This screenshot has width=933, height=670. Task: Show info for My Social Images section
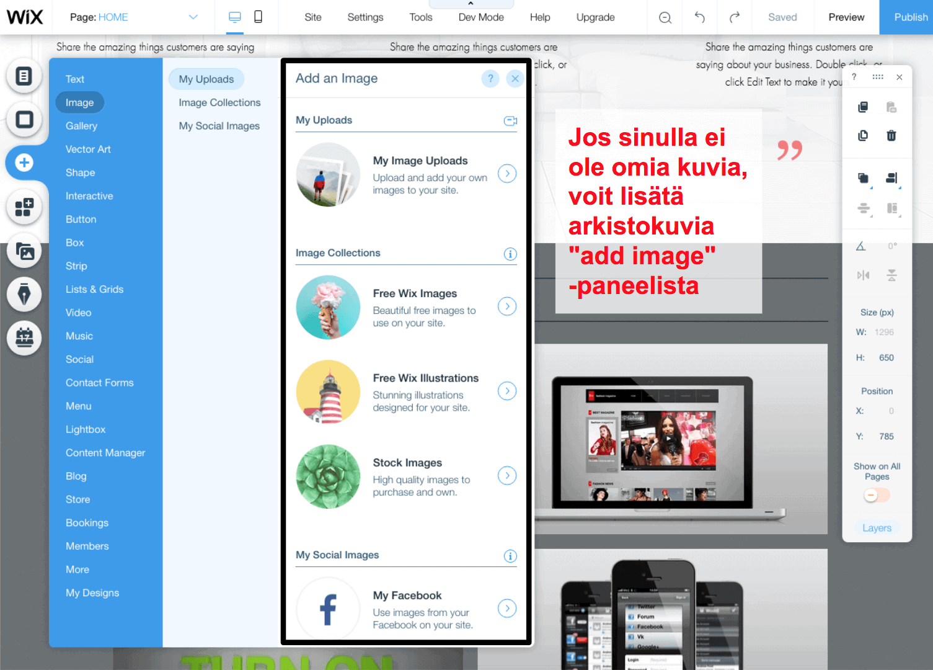[x=510, y=556]
